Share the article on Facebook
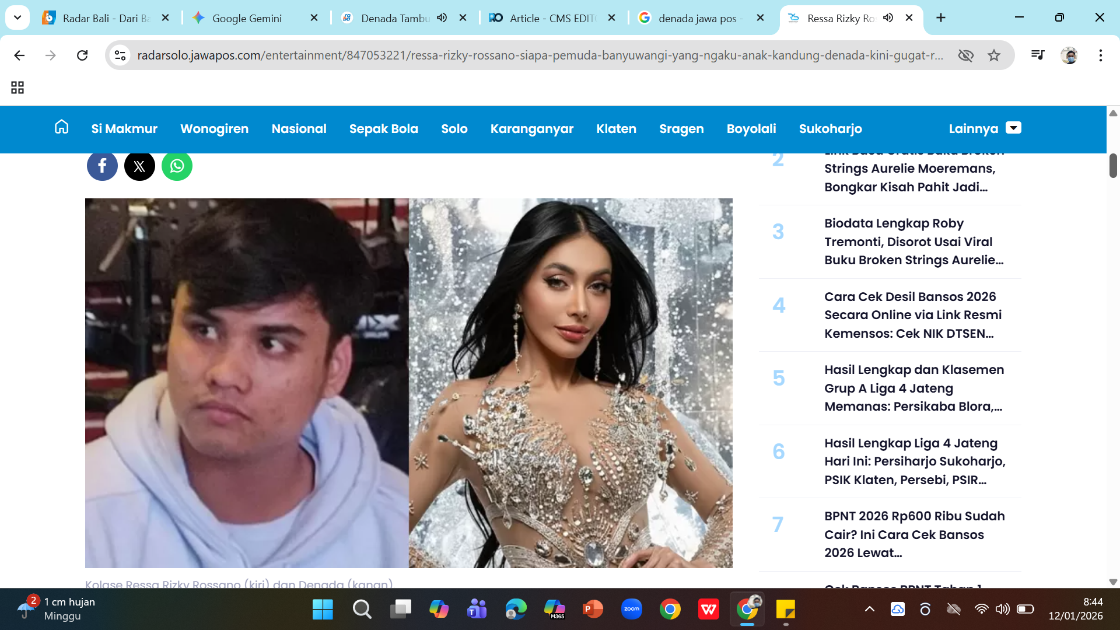This screenshot has width=1120, height=630. click(x=102, y=166)
